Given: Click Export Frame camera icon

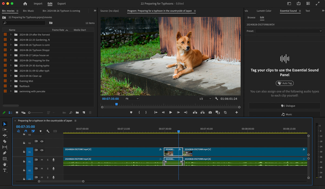Looking at the screenshot, I should click(x=210, y=112).
